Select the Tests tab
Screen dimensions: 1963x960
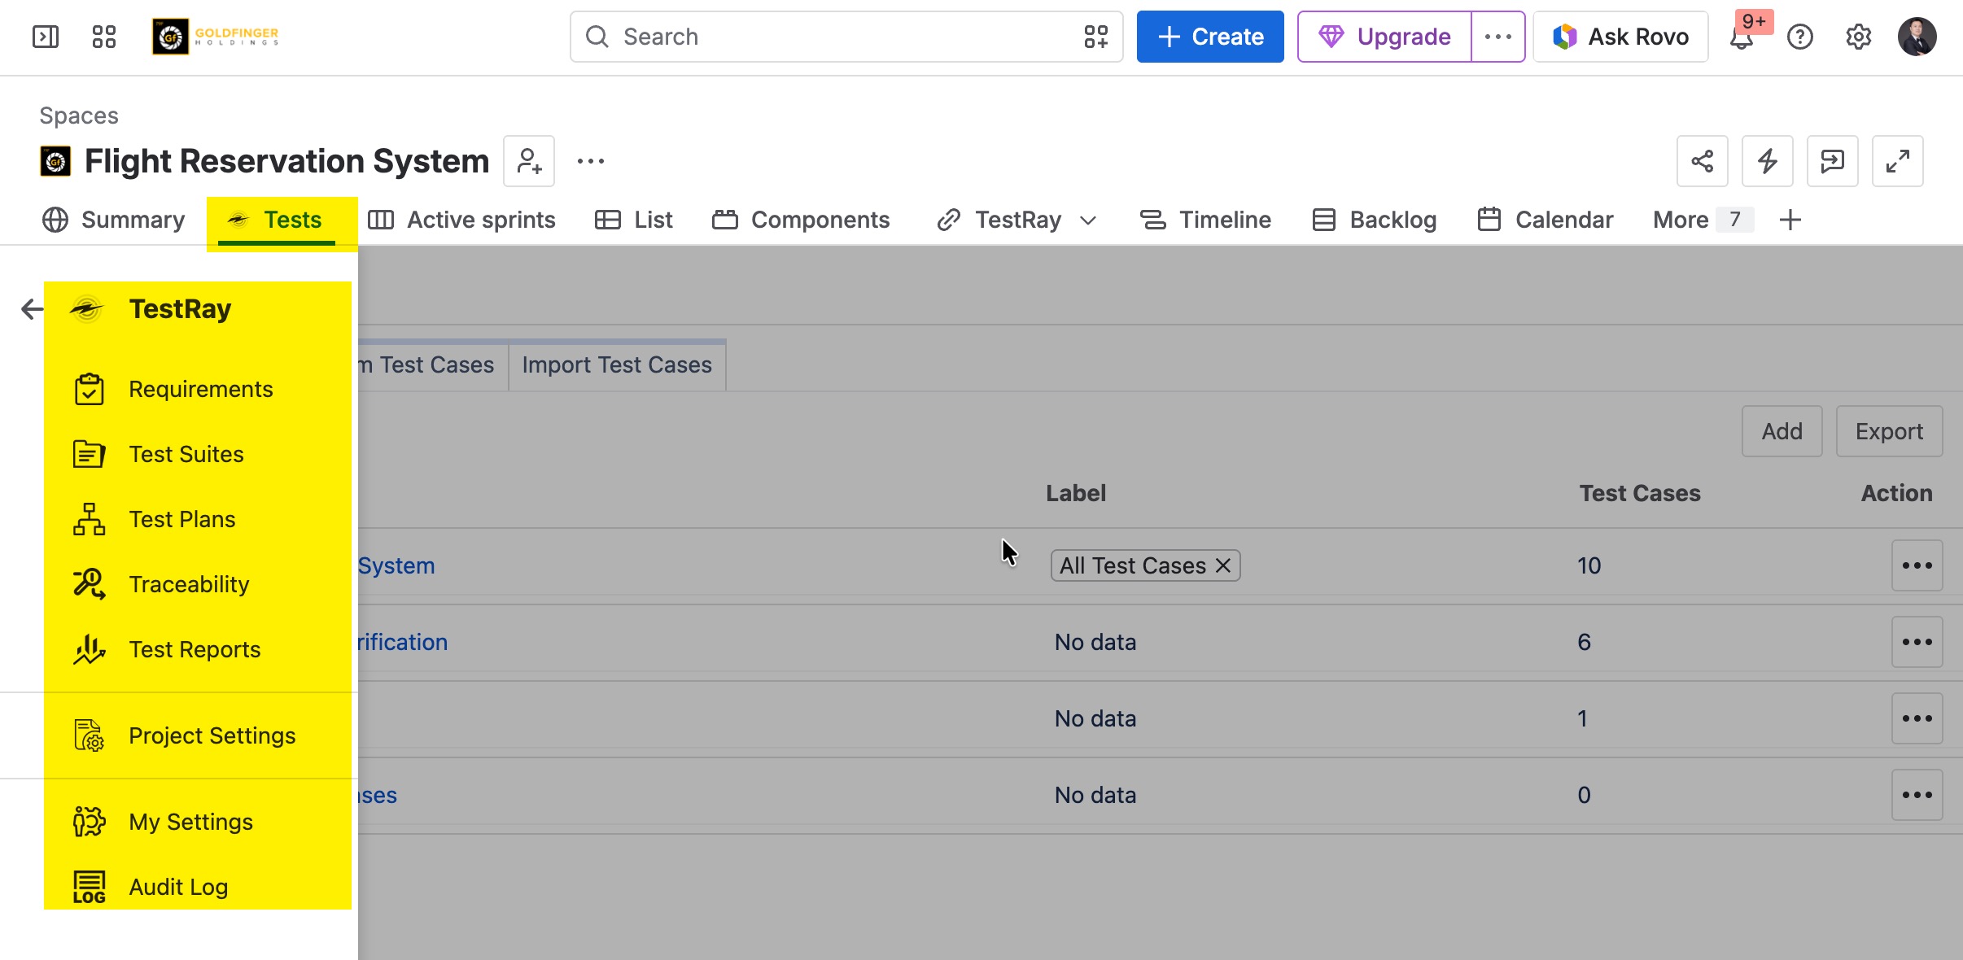pos(277,220)
